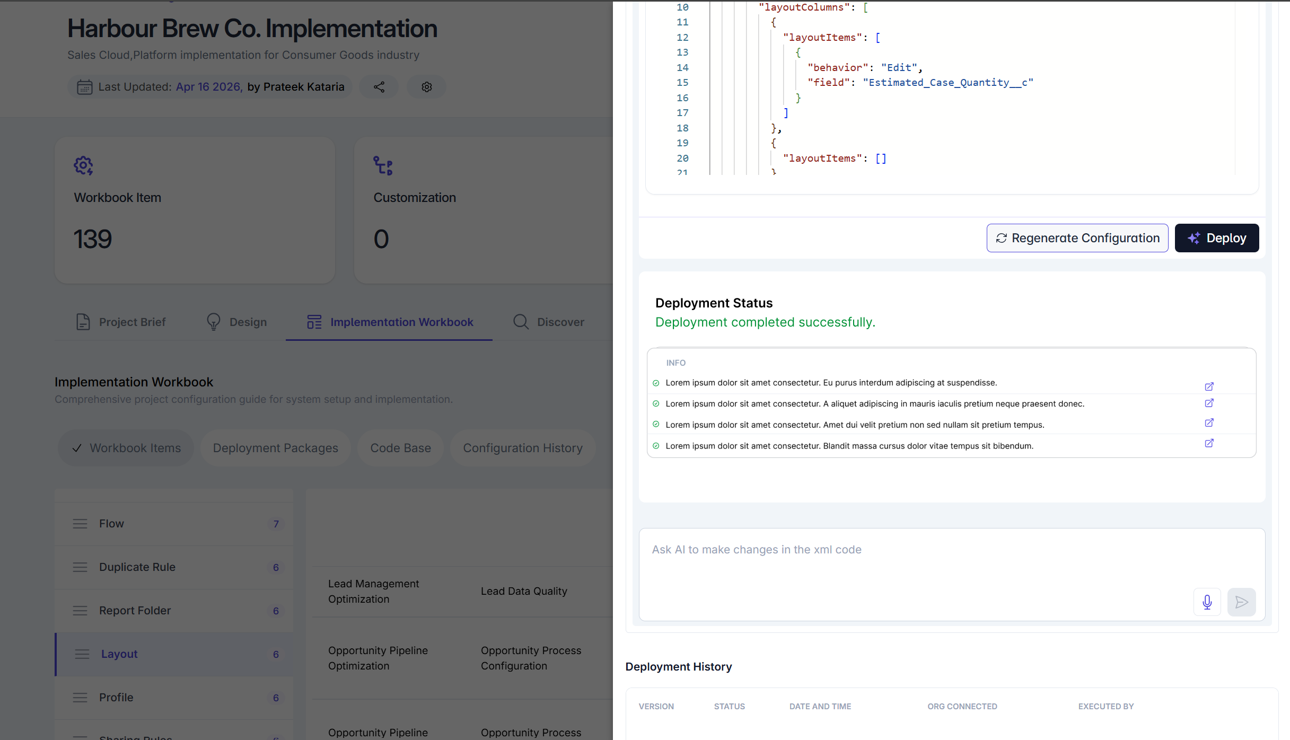1290x740 pixels.
Task: Click code line 15 Estimated_Case_Quantity__c field
Action: point(920,83)
